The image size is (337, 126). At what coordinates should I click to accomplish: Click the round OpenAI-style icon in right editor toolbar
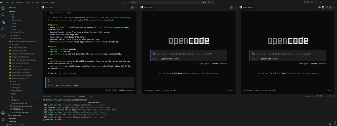(319, 7)
